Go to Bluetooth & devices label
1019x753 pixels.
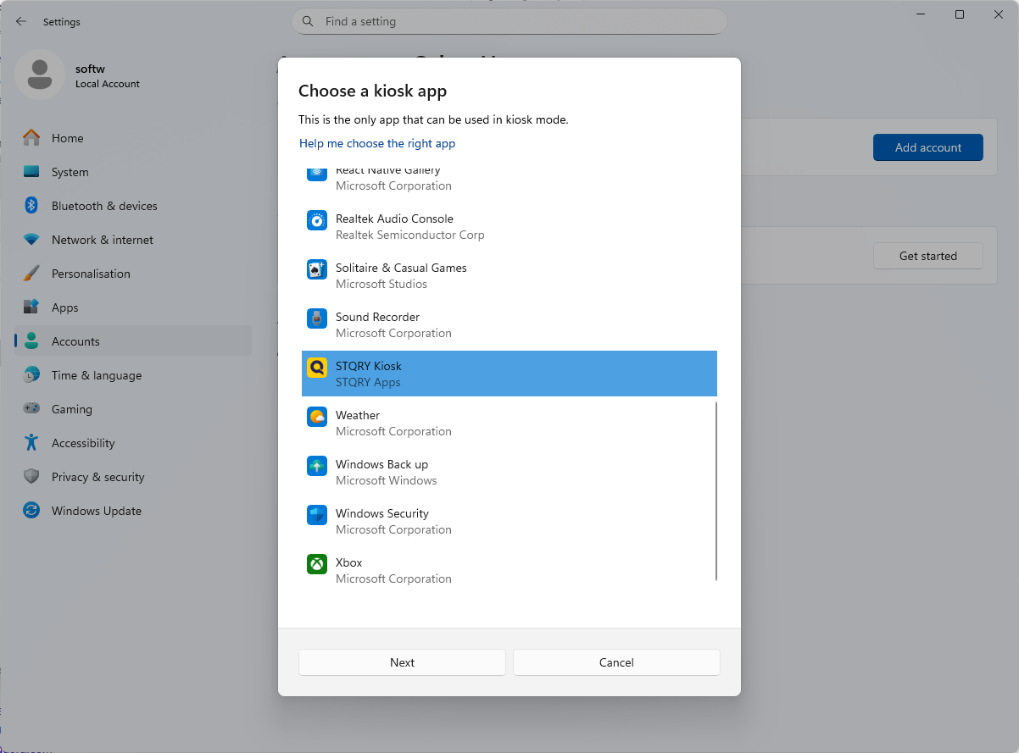pyautogui.click(x=104, y=206)
